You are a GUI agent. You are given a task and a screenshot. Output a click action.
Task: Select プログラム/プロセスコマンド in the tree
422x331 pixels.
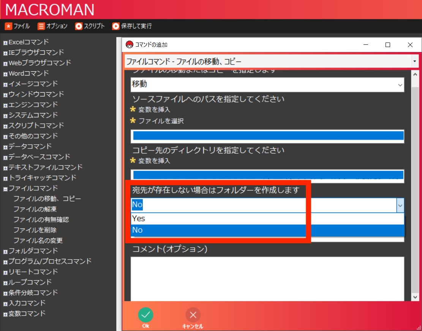pyautogui.click(x=50, y=261)
